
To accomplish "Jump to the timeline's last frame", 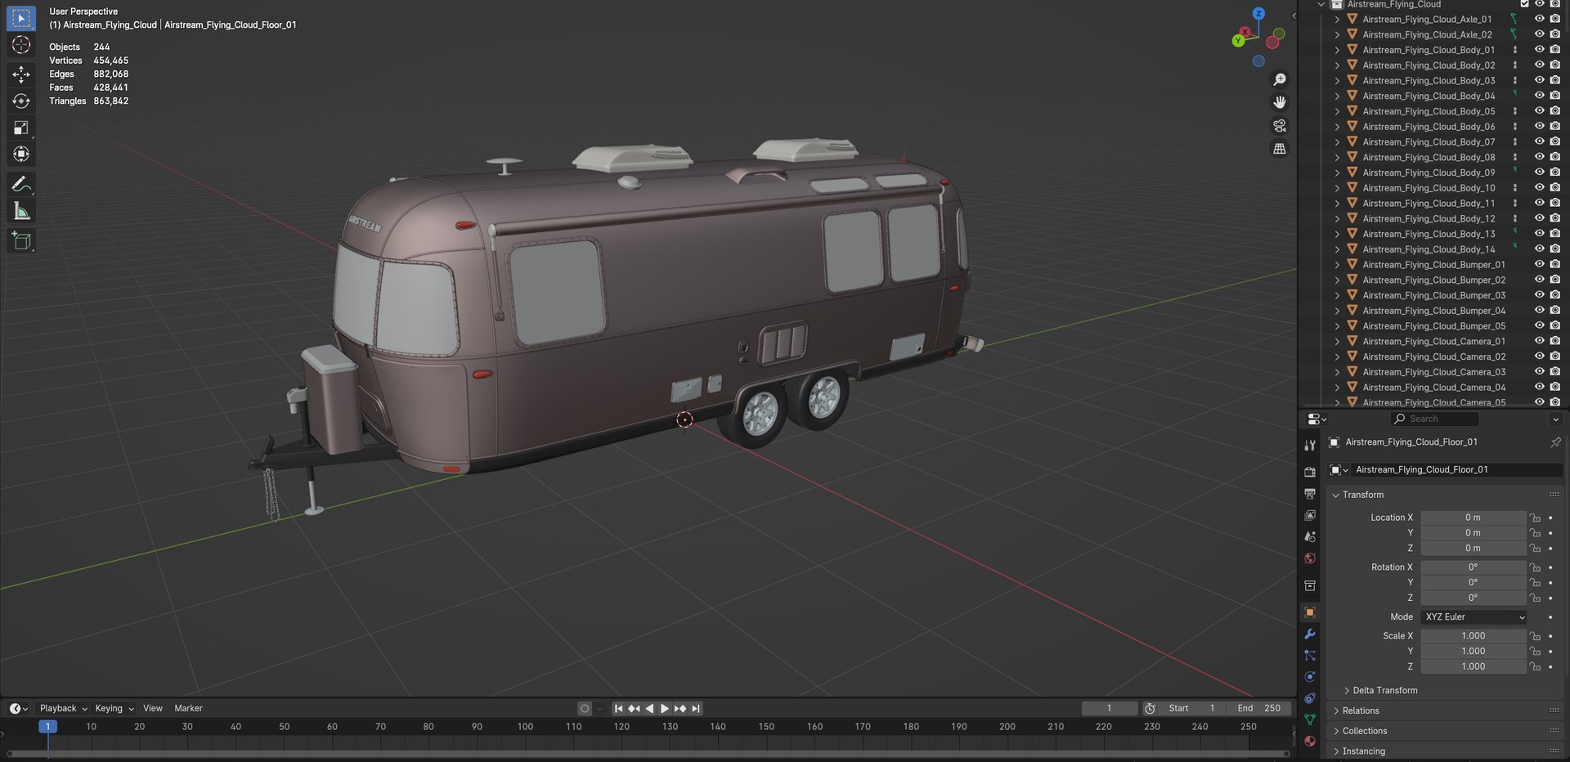I will click(696, 709).
